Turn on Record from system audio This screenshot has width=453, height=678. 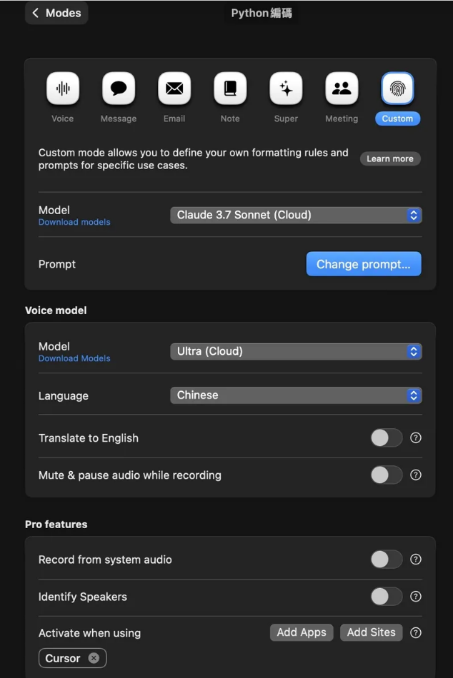click(387, 560)
